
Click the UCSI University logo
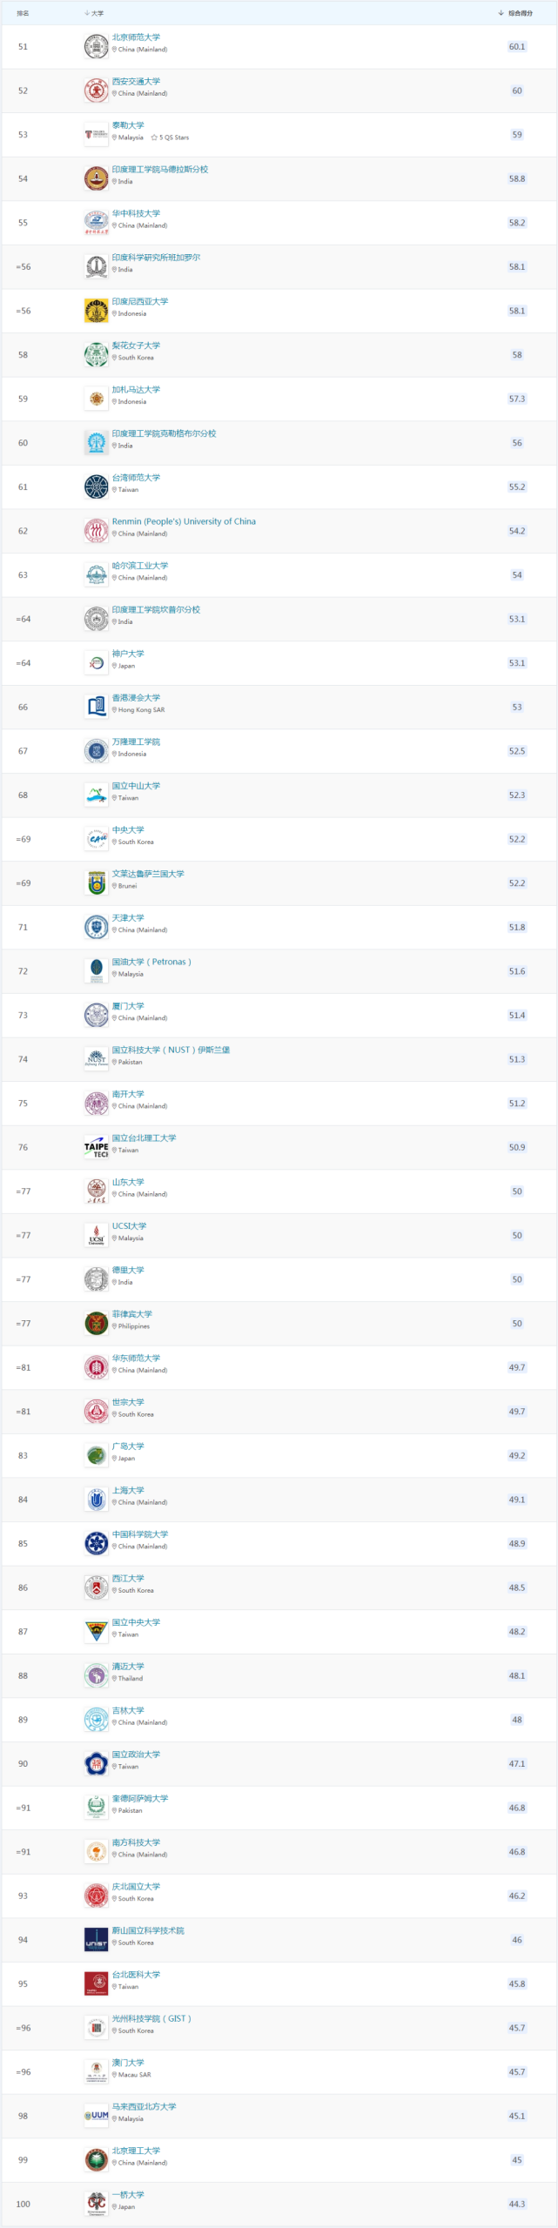pyautogui.click(x=96, y=1235)
